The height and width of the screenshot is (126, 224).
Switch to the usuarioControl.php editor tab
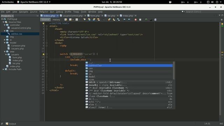pos(72,16)
